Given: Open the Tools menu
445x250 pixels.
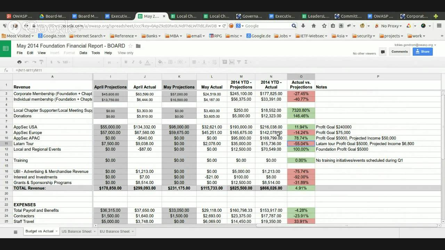Looking at the screenshot, I should [96, 53].
